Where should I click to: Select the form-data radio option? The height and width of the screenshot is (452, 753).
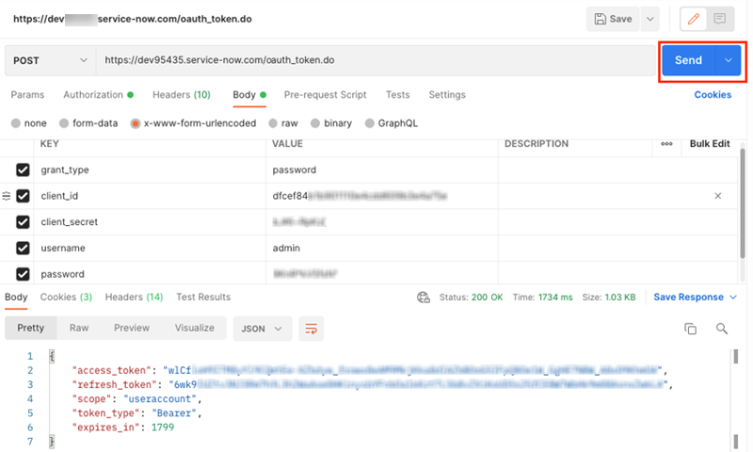point(64,123)
